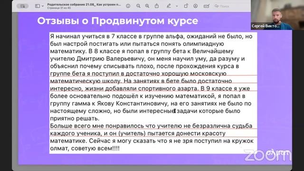Select the Сергей Викто... participant video thumbnail
Viewport: 304px width, 171px height.
tap(277, 15)
